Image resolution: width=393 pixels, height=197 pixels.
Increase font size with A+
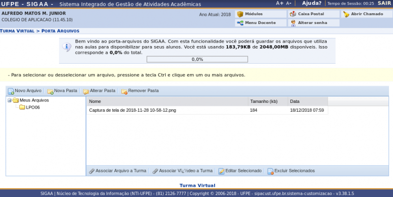click(280, 3)
